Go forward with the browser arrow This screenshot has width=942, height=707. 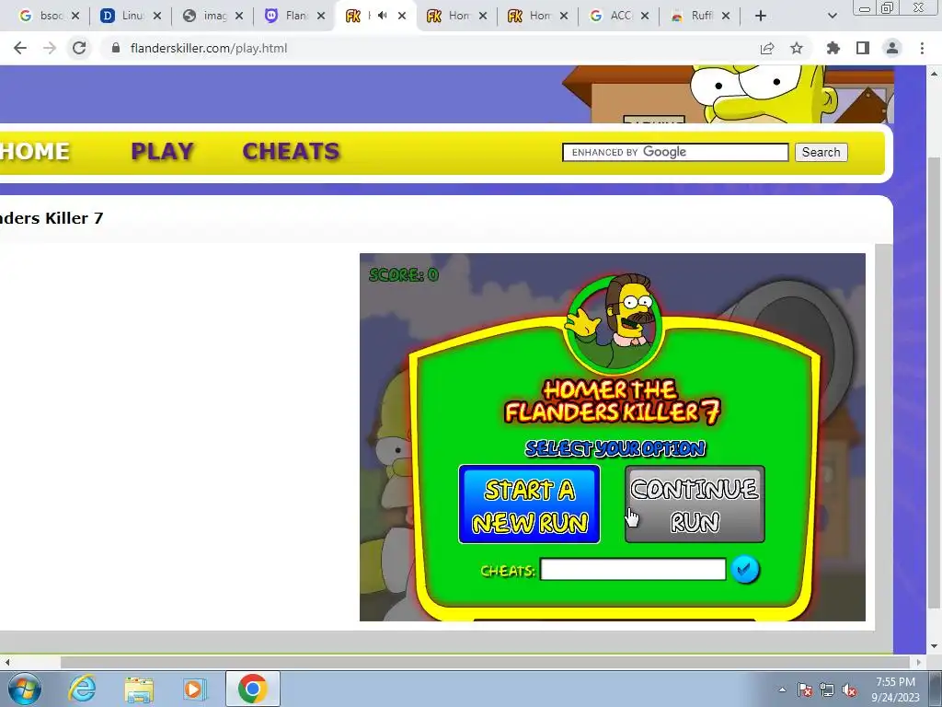coord(50,48)
